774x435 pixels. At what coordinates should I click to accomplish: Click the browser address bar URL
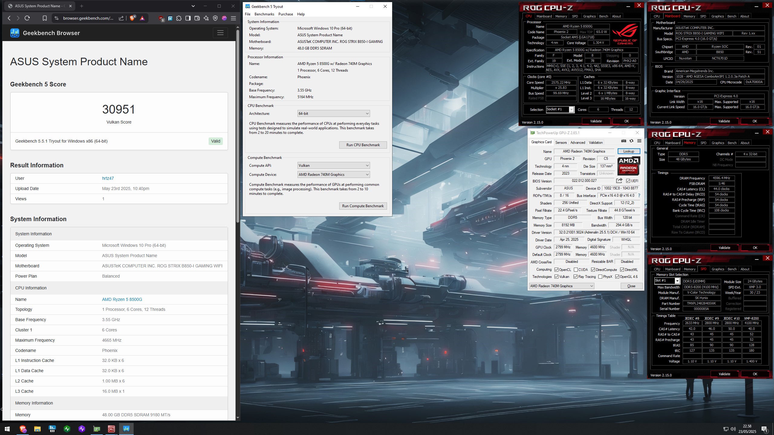(88, 18)
